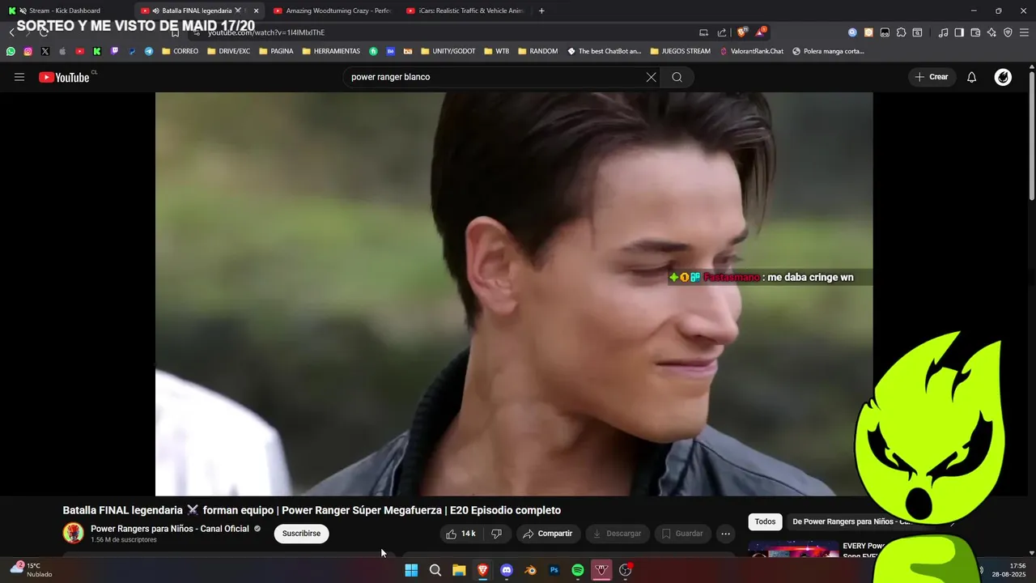Open the media control music note icon

[943, 32]
